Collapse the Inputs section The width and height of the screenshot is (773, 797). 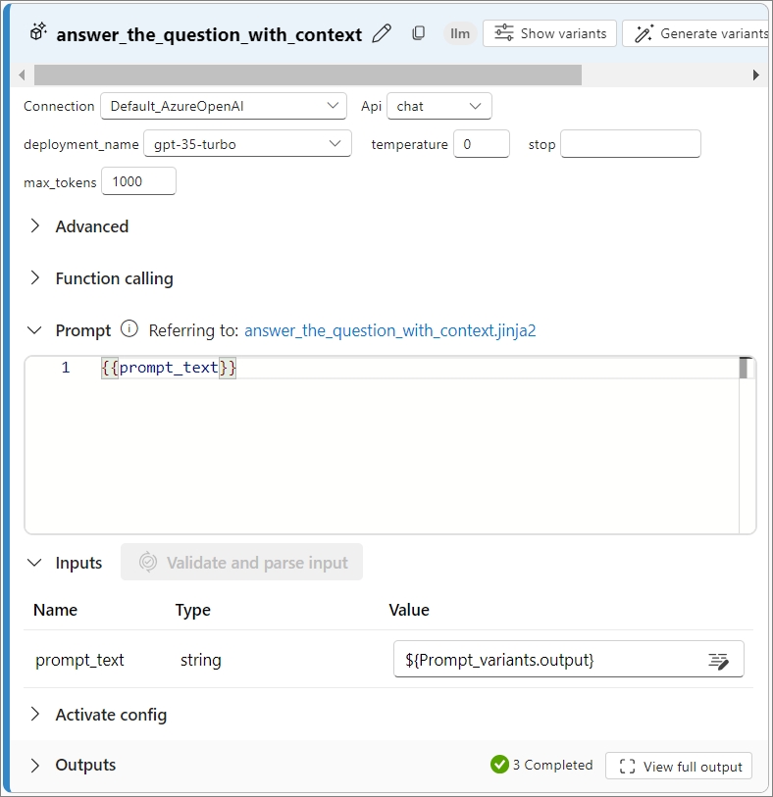(34, 563)
